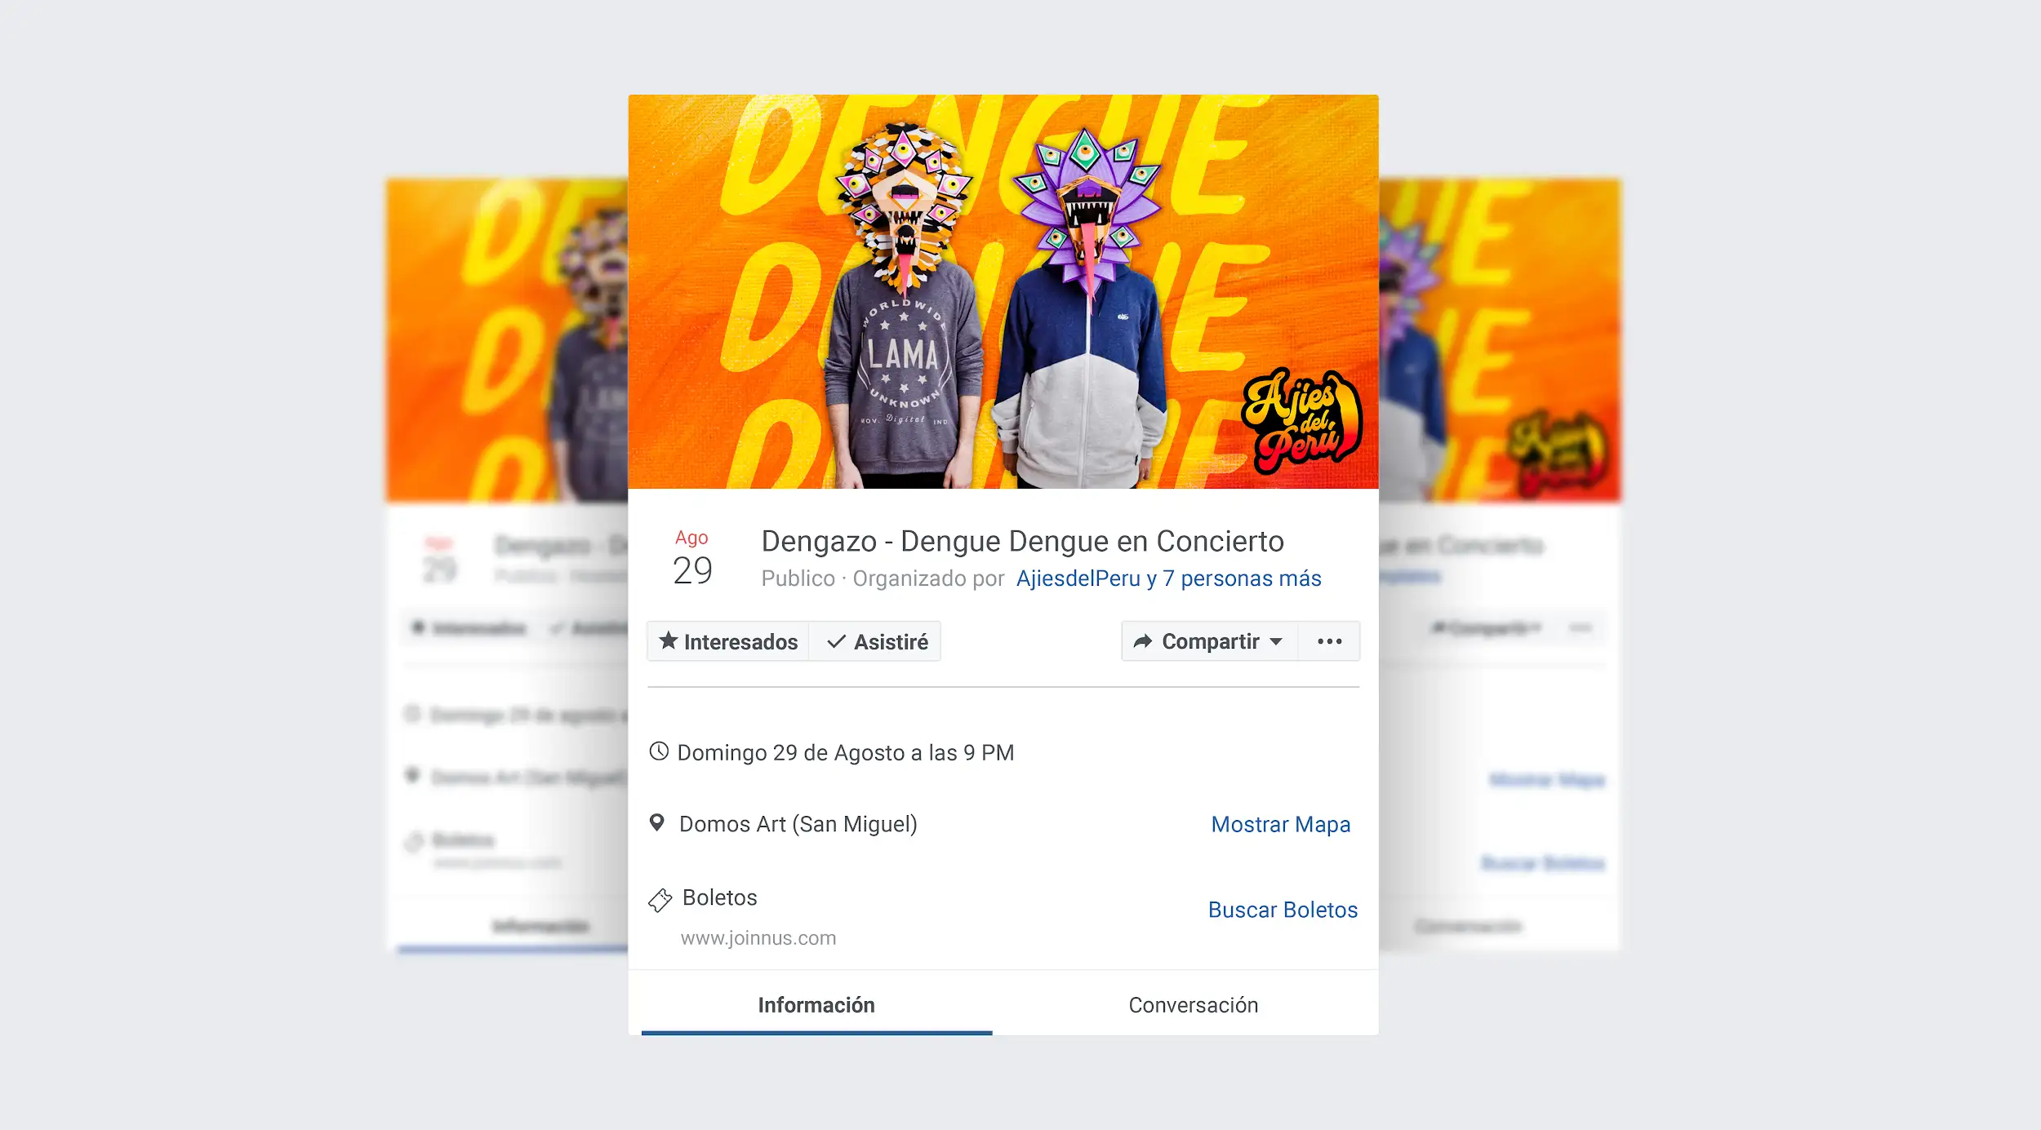Screen dimensions: 2041x1130
Task: Toggle the Asistiré attendance button
Action: (x=875, y=641)
